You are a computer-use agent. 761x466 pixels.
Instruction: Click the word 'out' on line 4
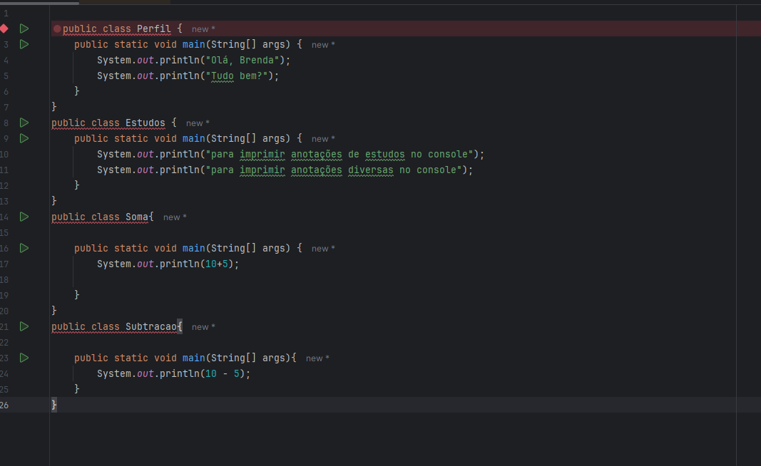(x=145, y=60)
